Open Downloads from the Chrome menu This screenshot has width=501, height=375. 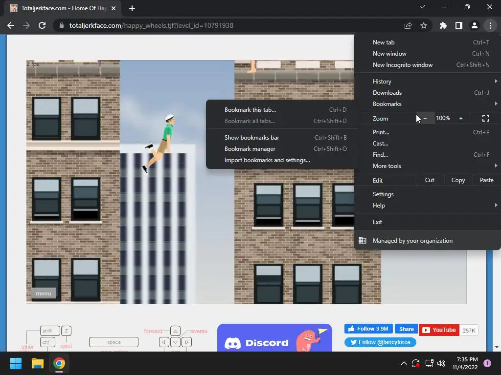pos(428,92)
